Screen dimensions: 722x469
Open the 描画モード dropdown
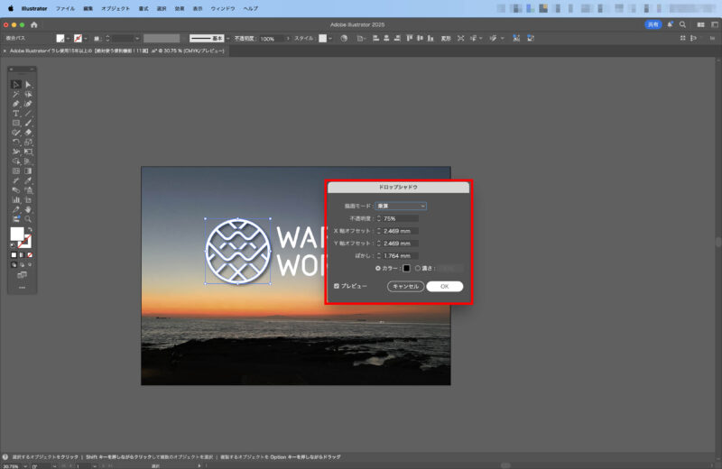point(402,206)
